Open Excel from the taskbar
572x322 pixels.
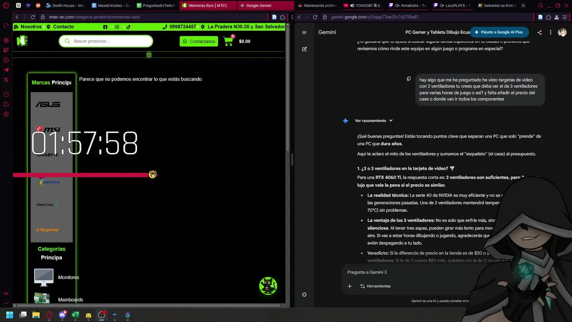tap(75, 315)
